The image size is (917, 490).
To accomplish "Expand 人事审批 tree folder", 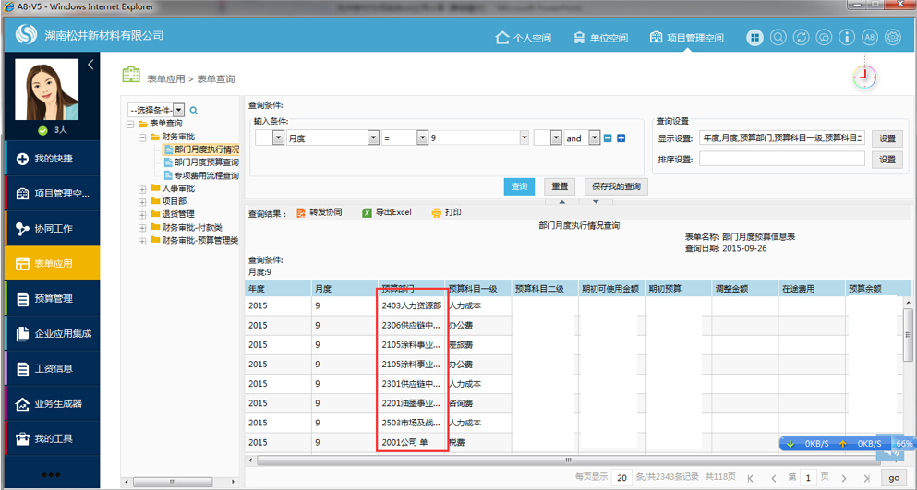I will tap(142, 189).
